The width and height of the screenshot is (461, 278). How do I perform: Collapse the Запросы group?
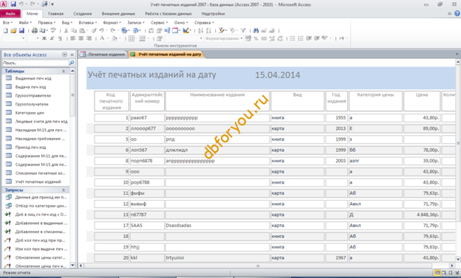pyautogui.click(x=64, y=190)
